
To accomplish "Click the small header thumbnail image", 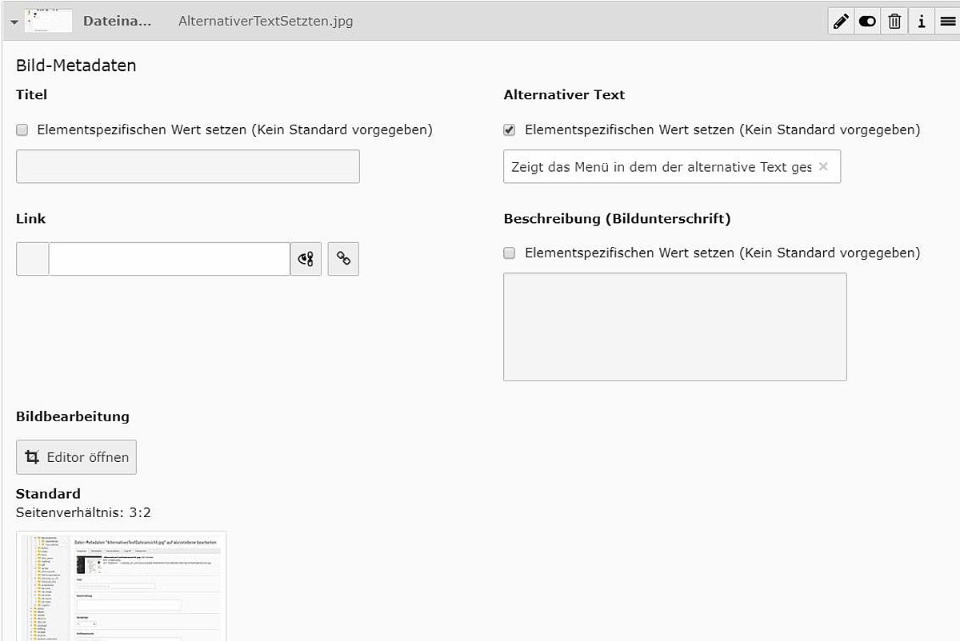I will (48, 21).
